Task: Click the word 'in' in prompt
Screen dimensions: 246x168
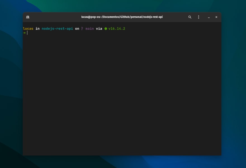Action: tap(37, 29)
